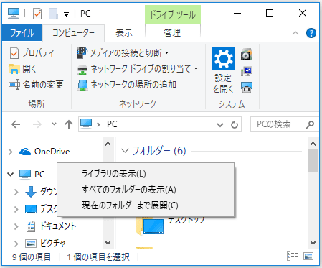
Task: Click the system properties monitor icon
Action: coord(247,71)
